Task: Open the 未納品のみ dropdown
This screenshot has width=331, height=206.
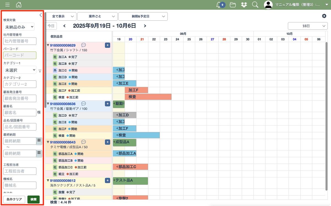Action: [x=19, y=27]
